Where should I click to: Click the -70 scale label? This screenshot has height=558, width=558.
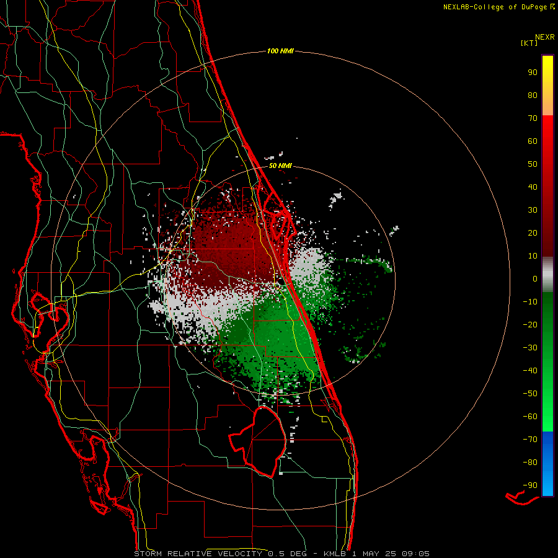[x=530, y=439]
